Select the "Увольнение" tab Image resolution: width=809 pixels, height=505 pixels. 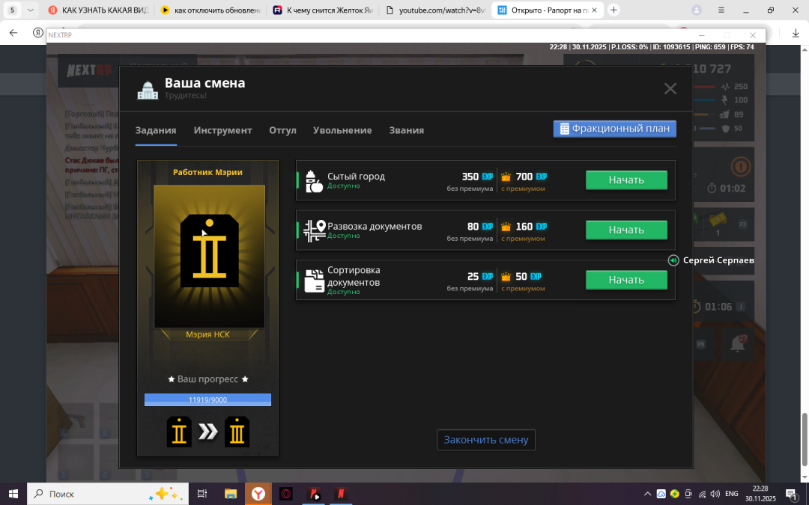point(342,130)
